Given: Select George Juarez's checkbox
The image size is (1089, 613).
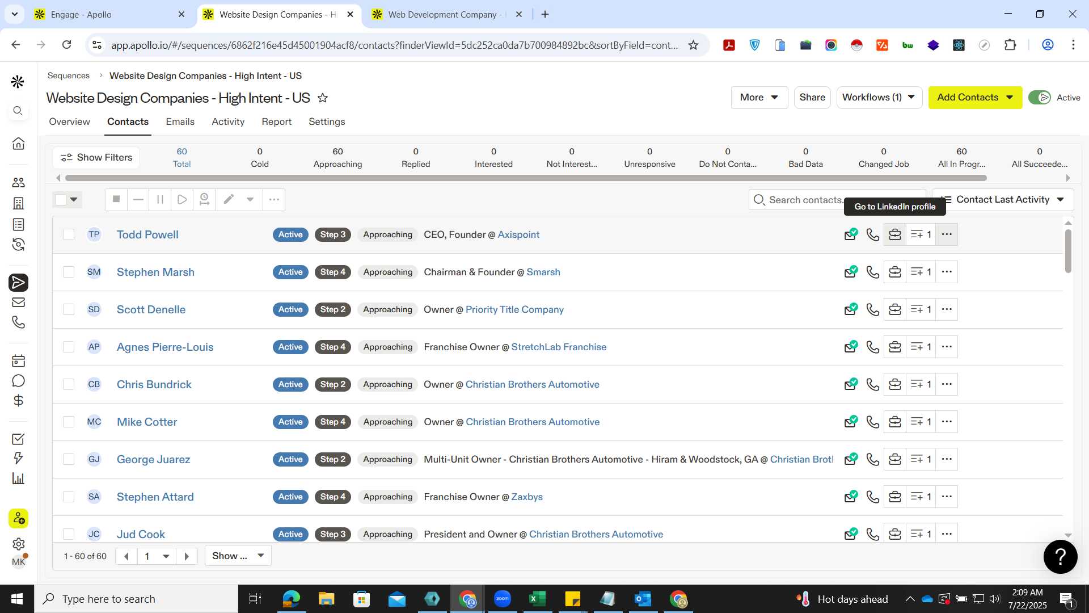Looking at the screenshot, I should click(x=69, y=459).
